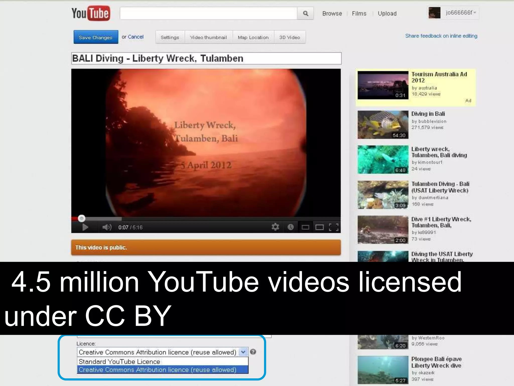Open Liberty wreck, Tulamben, Bali diving thumbnail
This screenshot has height=386, width=514.
(383, 160)
